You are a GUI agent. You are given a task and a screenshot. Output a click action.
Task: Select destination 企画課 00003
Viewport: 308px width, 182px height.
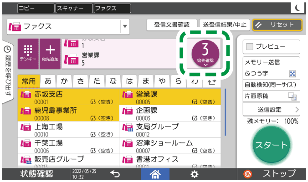pos(170,113)
